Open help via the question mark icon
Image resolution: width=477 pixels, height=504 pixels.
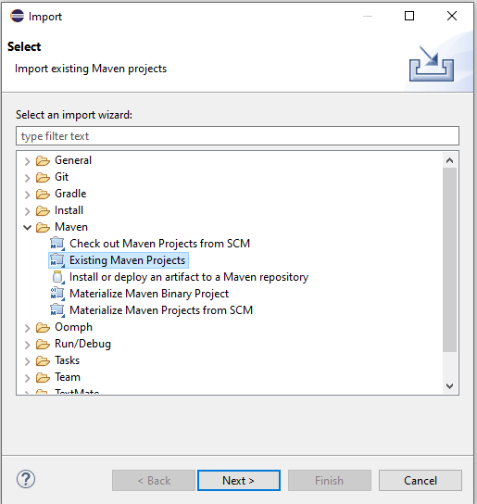[26, 479]
